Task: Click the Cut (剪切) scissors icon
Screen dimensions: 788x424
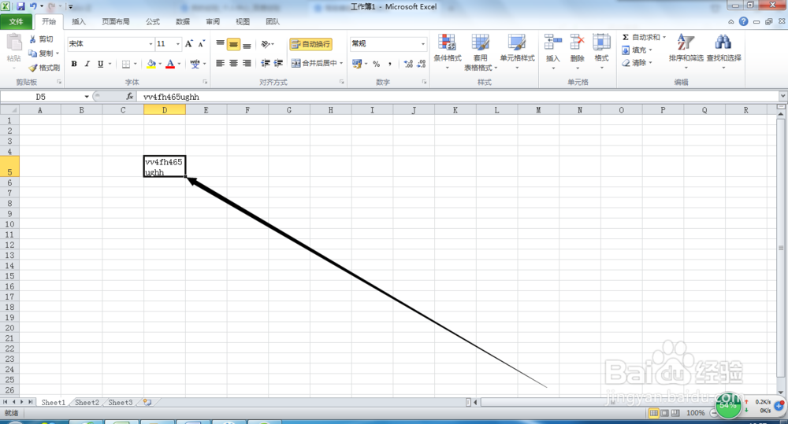Action: [32, 39]
